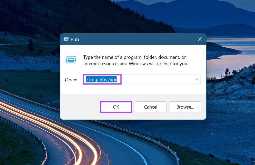Click the 'Type the name of a program' description
Screen dimensions: 255x165
click(x=136, y=60)
